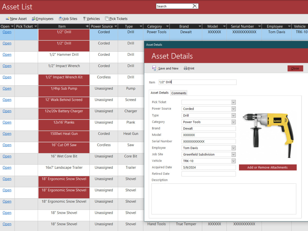
Task: Switch to the Comments tab
Action: point(179,93)
